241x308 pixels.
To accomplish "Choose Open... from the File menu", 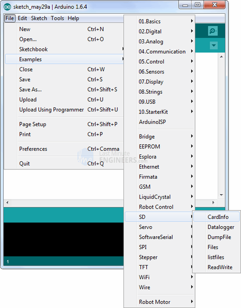I will pyautogui.click(x=64, y=39).
